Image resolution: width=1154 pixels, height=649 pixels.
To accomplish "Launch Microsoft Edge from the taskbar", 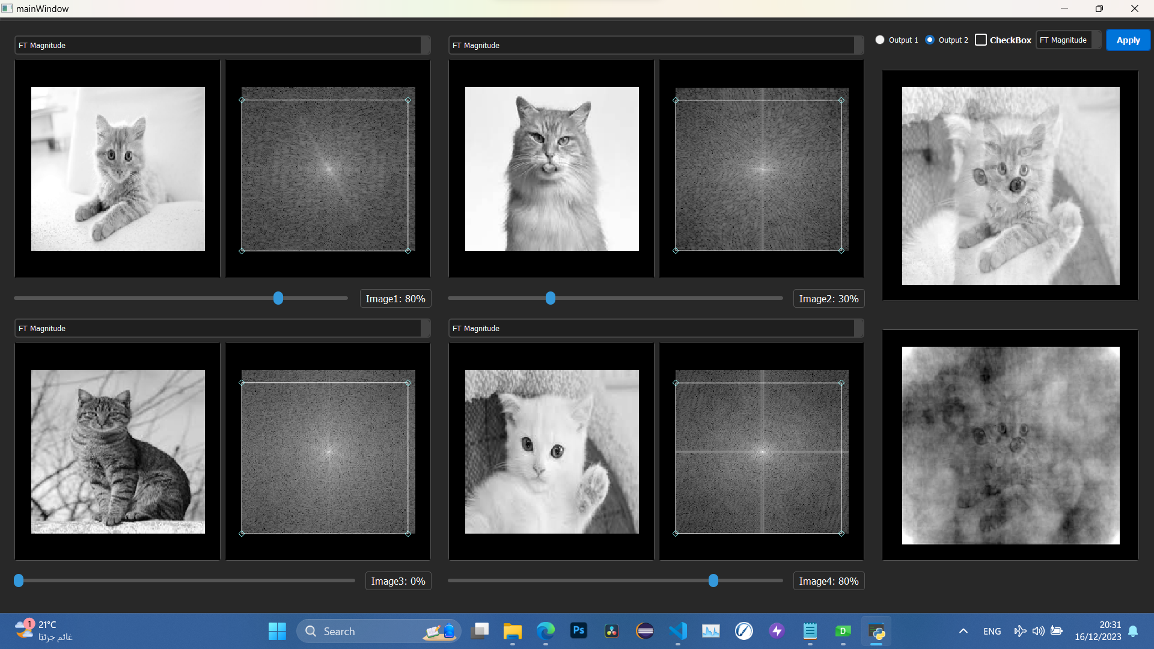I will (x=545, y=631).
